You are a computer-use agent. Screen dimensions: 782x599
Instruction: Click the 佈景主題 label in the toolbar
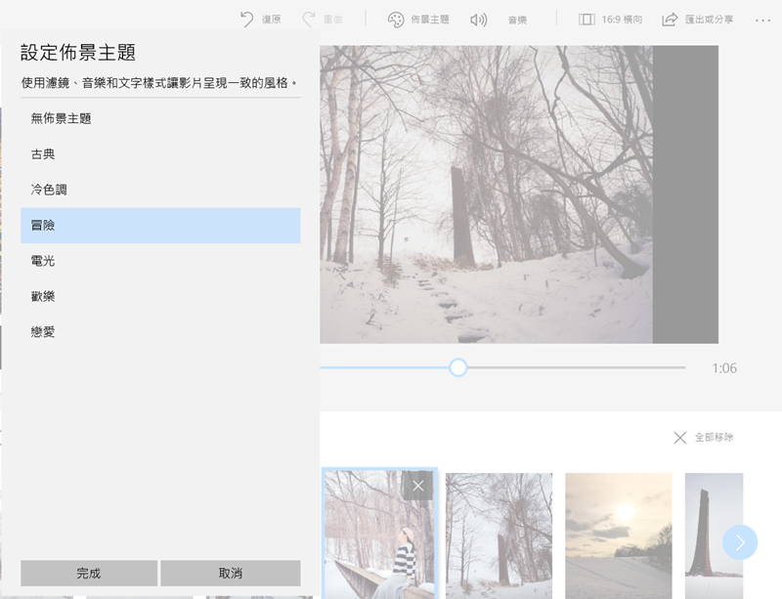pyautogui.click(x=430, y=20)
